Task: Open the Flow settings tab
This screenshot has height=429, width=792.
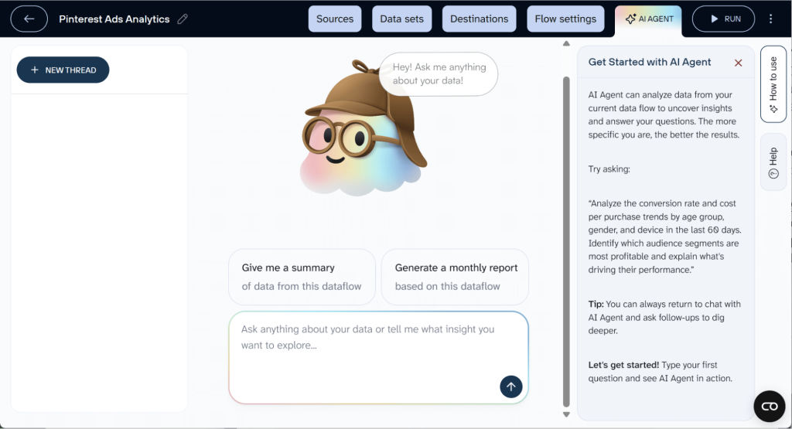Action: 565,19
